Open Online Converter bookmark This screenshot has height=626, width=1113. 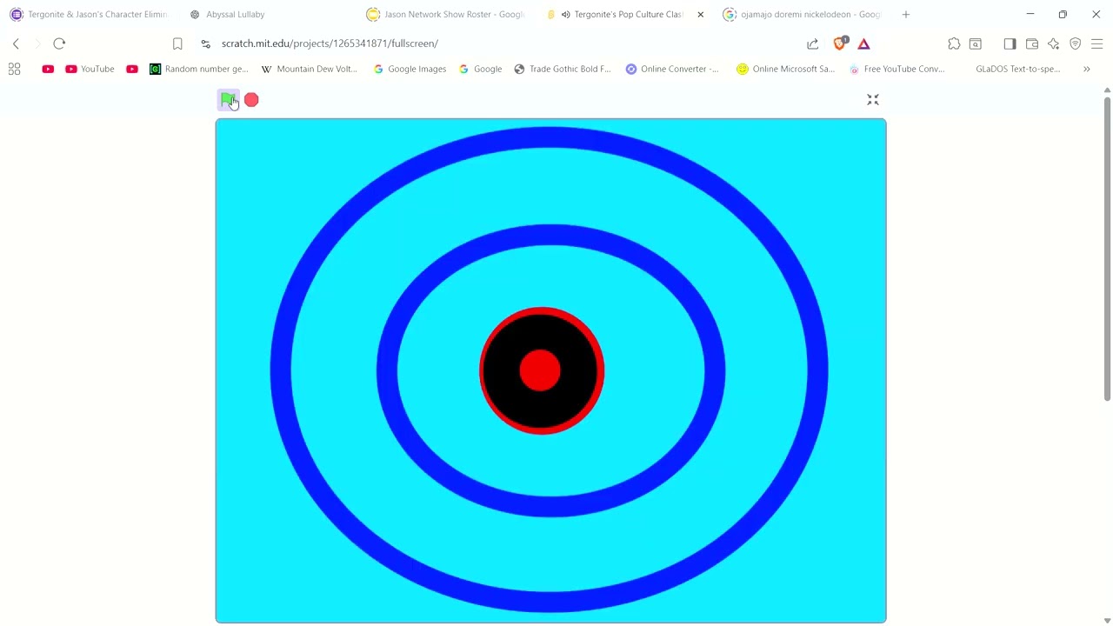(672, 69)
